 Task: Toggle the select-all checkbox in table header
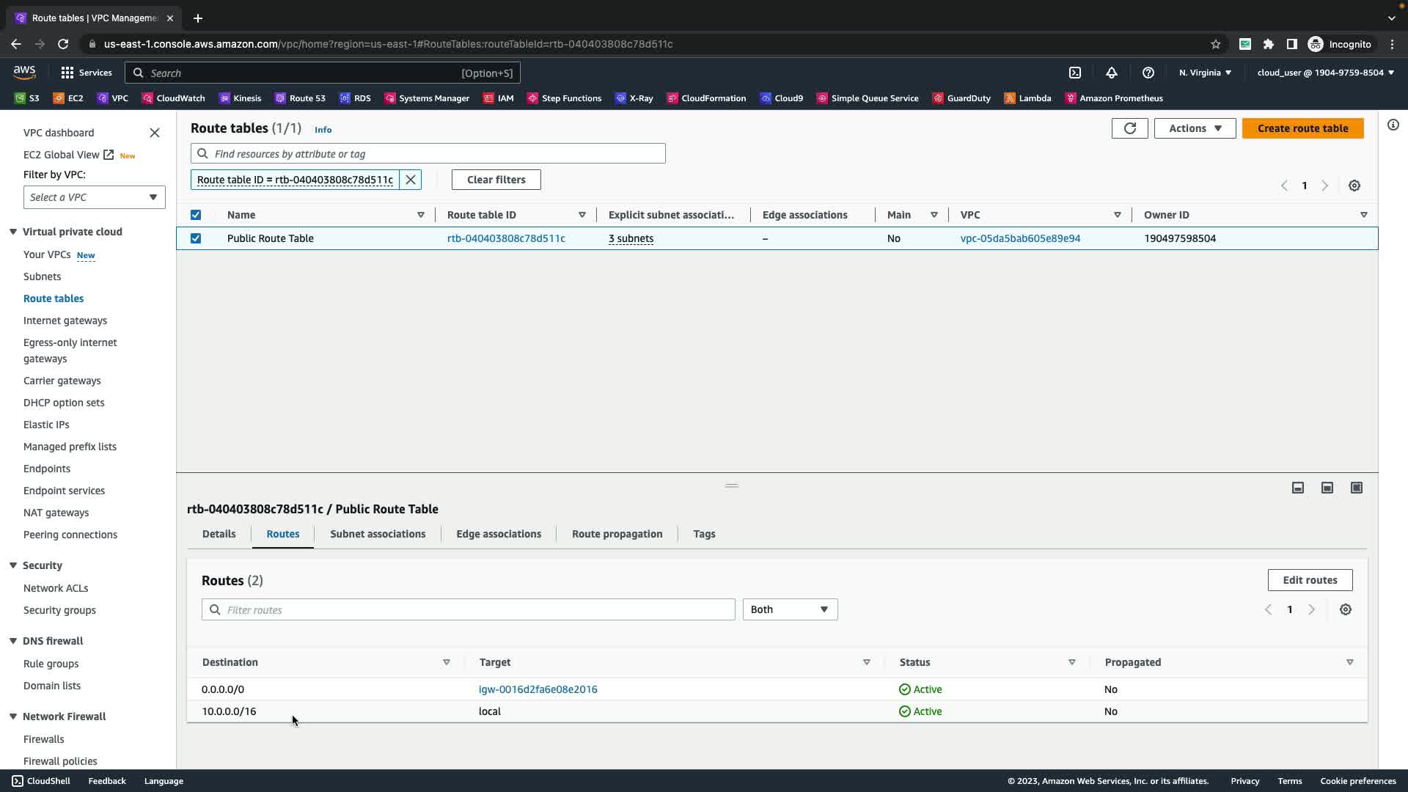pyautogui.click(x=196, y=215)
